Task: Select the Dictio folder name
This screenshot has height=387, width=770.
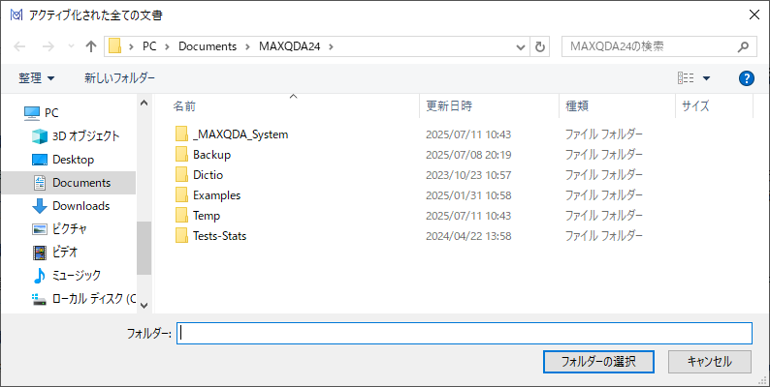Action: (208, 175)
